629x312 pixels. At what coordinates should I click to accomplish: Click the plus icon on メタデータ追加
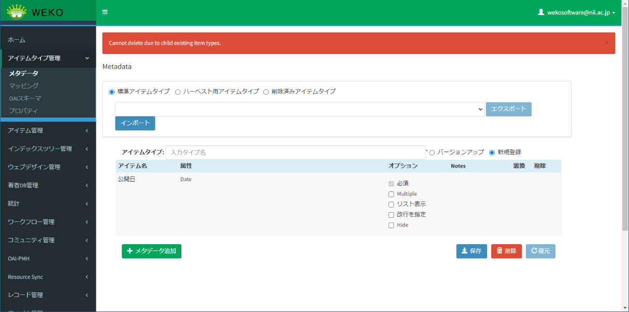coord(130,251)
